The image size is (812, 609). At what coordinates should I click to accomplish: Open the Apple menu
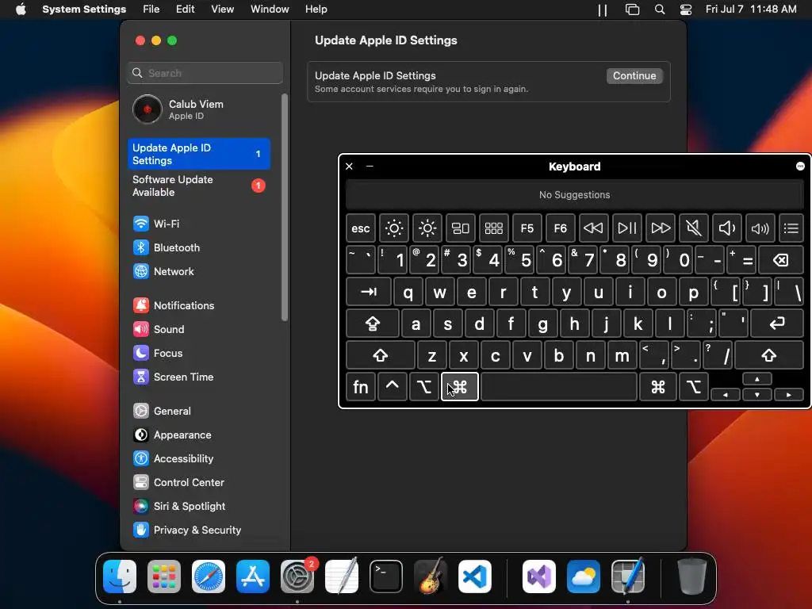pos(21,10)
